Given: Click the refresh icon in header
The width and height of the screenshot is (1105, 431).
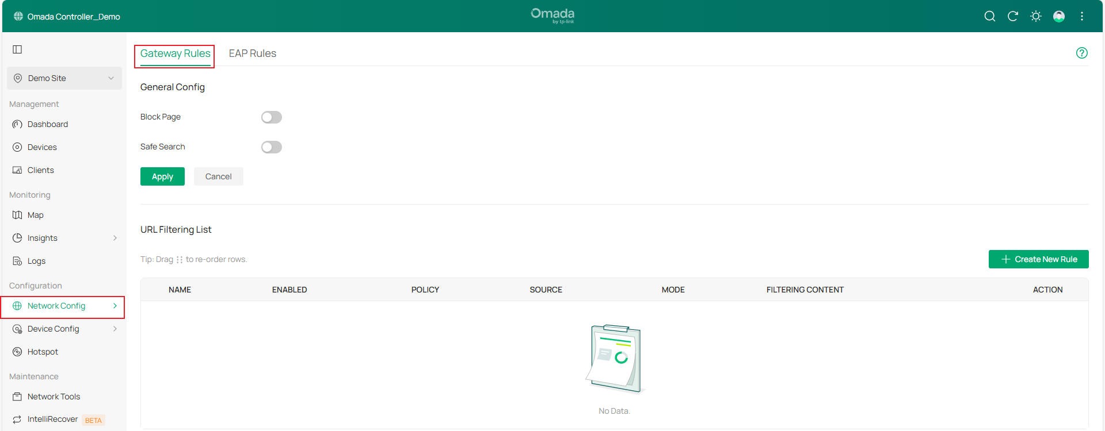Looking at the screenshot, I should 1013,16.
